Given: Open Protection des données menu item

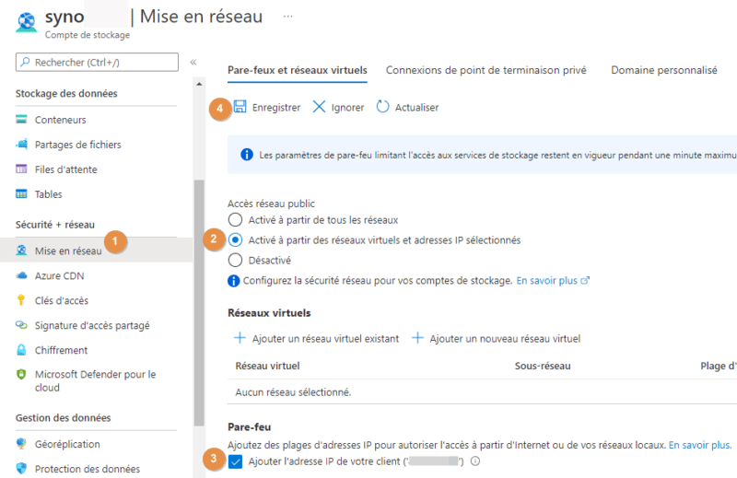Looking at the screenshot, I should click(x=88, y=469).
